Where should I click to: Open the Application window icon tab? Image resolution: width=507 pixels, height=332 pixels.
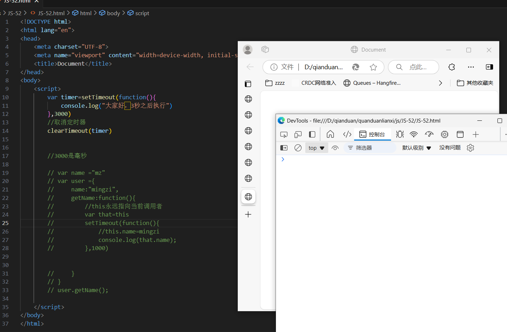(x=460, y=134)
